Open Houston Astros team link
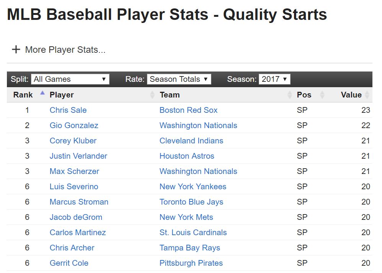 187,156
